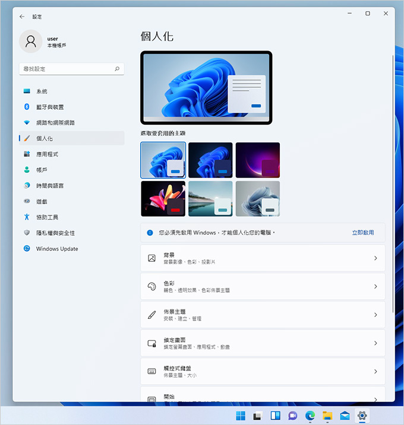The height and width of the screenshot is (425, 404).
Task: Click the info icon in activation notice
Action: coord(150,233)
